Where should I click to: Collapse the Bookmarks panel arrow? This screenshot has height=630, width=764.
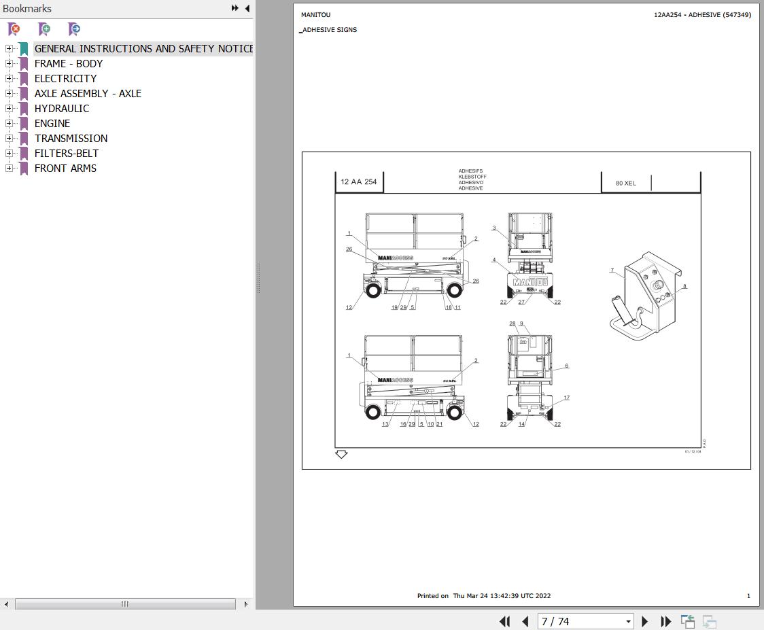pos(247,8)
